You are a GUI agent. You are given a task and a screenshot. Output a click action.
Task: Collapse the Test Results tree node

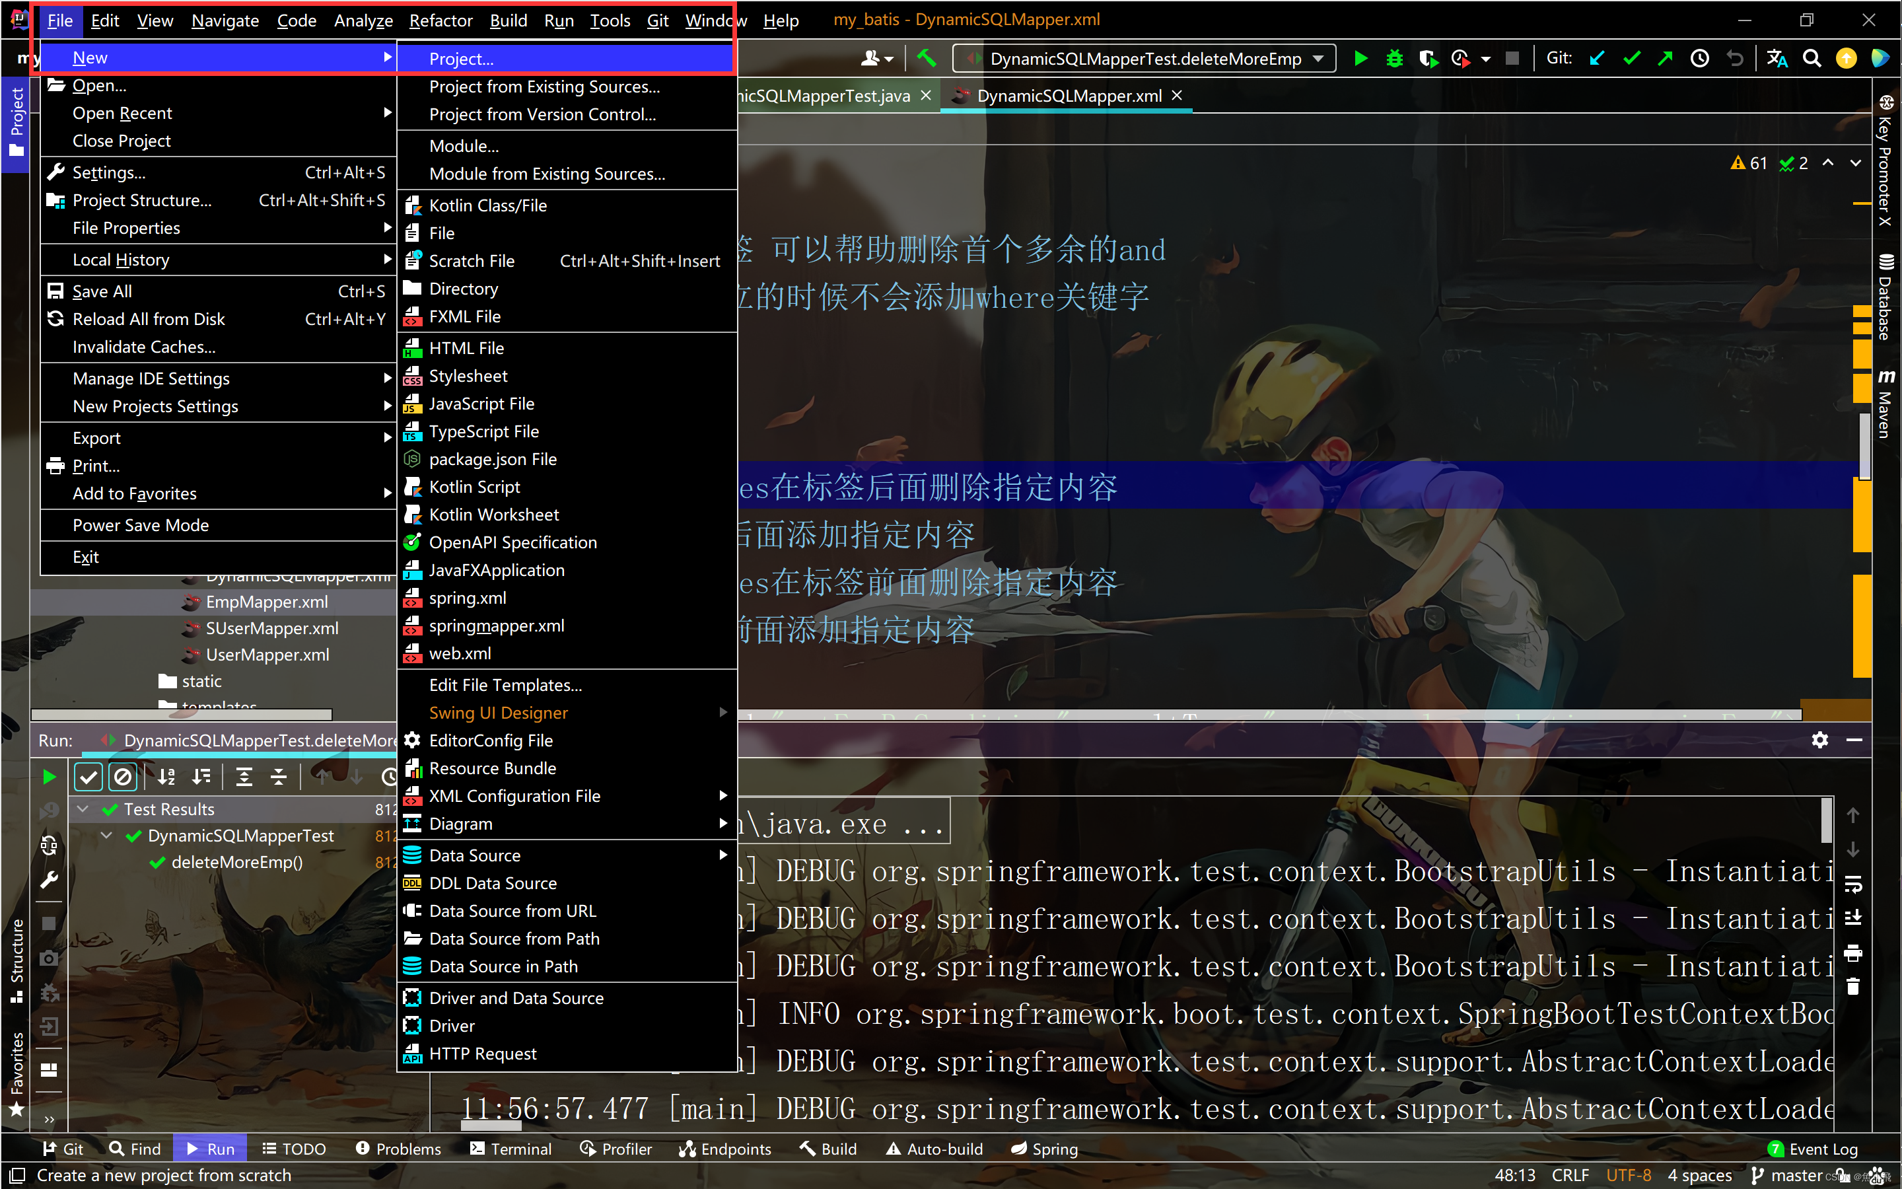tap(83, 809)
